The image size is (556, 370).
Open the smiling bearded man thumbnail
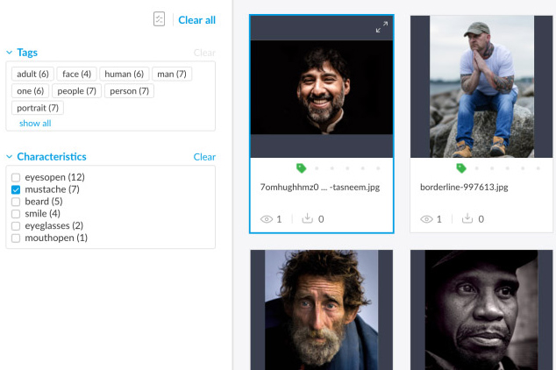(x=322, y=87)
